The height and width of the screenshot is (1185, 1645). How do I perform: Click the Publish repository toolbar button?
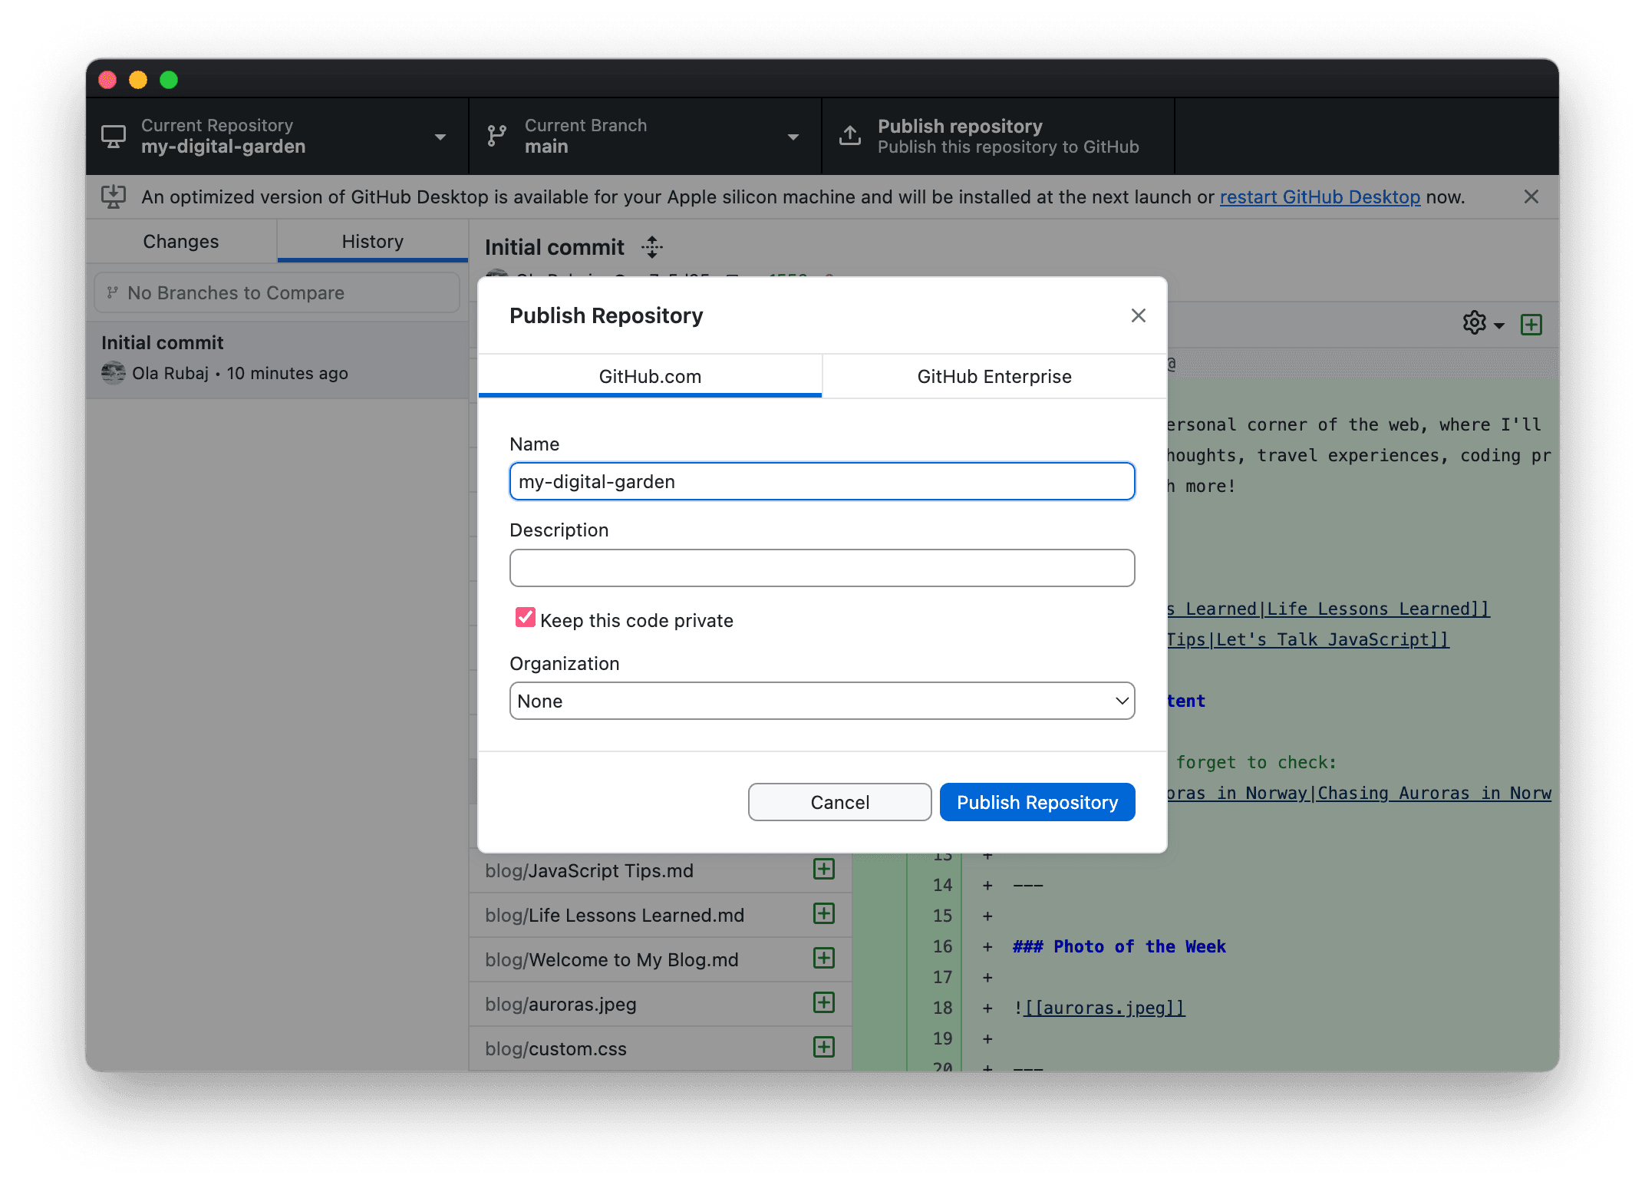(x=998, y=137)
